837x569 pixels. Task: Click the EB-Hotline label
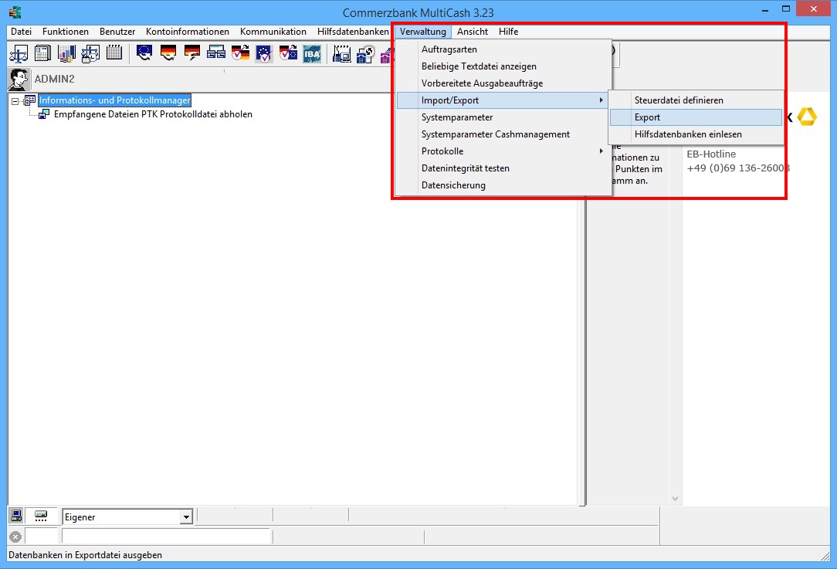[x=711, y=154]
